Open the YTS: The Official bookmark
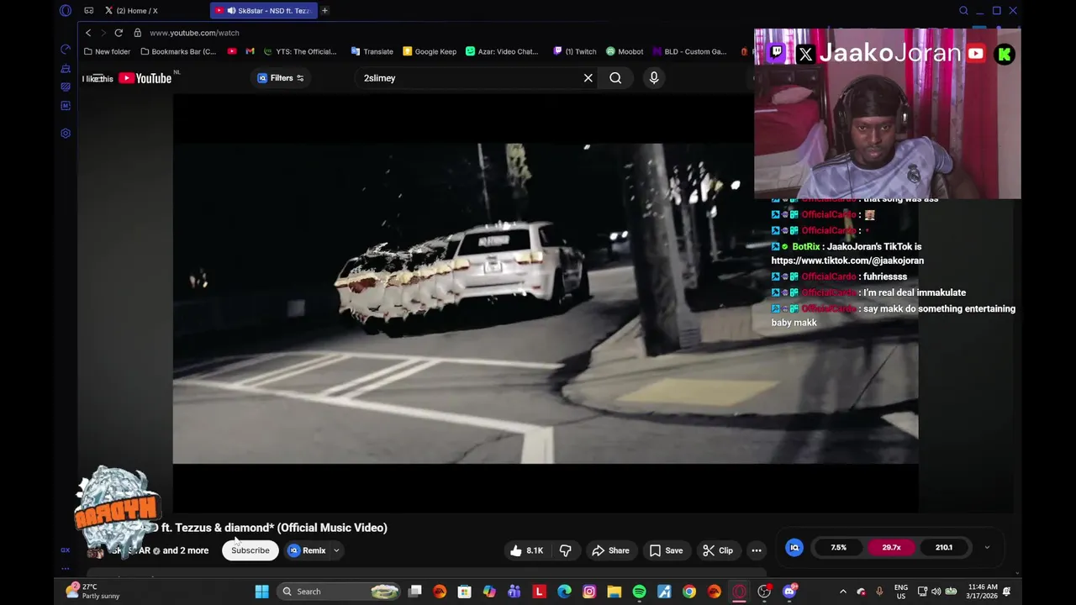This screenshot has height=605, width=1076. [300, 51]
